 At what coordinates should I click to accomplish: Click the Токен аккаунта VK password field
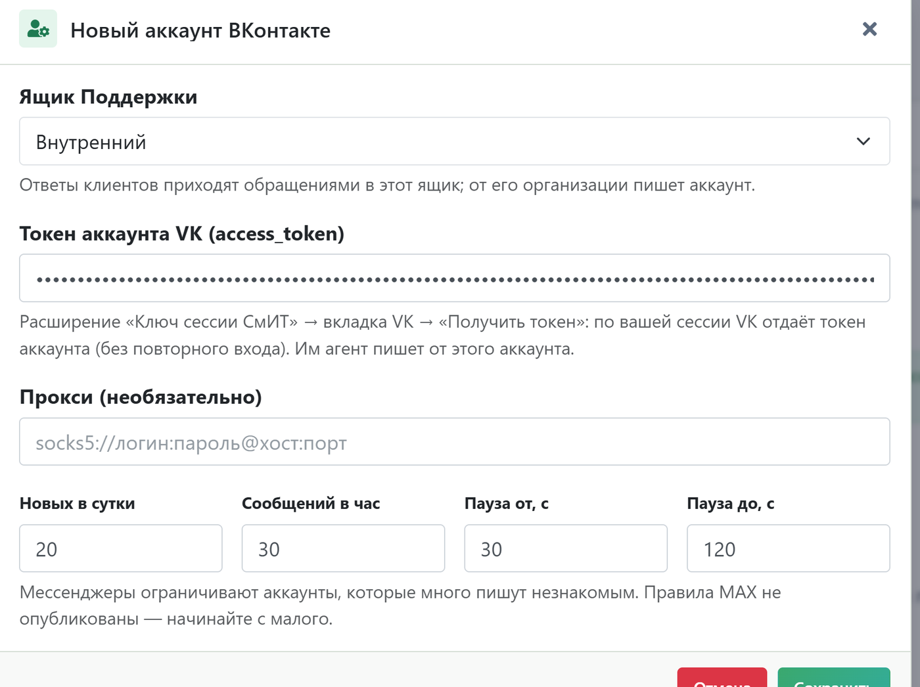click(455, 278)
